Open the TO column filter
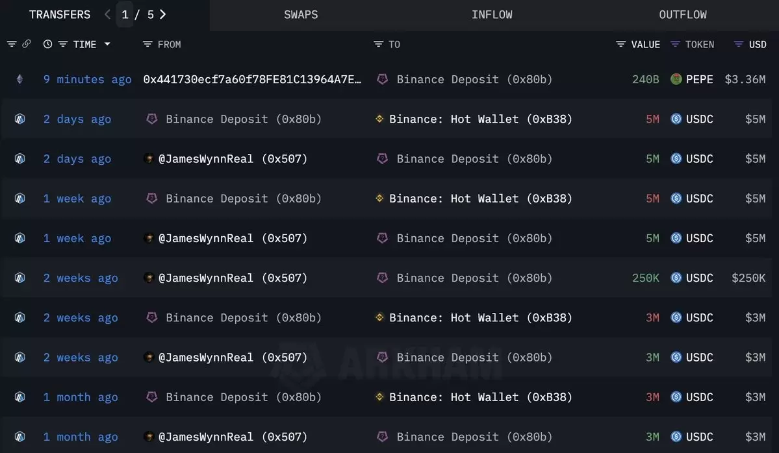The width and height of the screenshot is (779, 453). click(x=378, y=44)
